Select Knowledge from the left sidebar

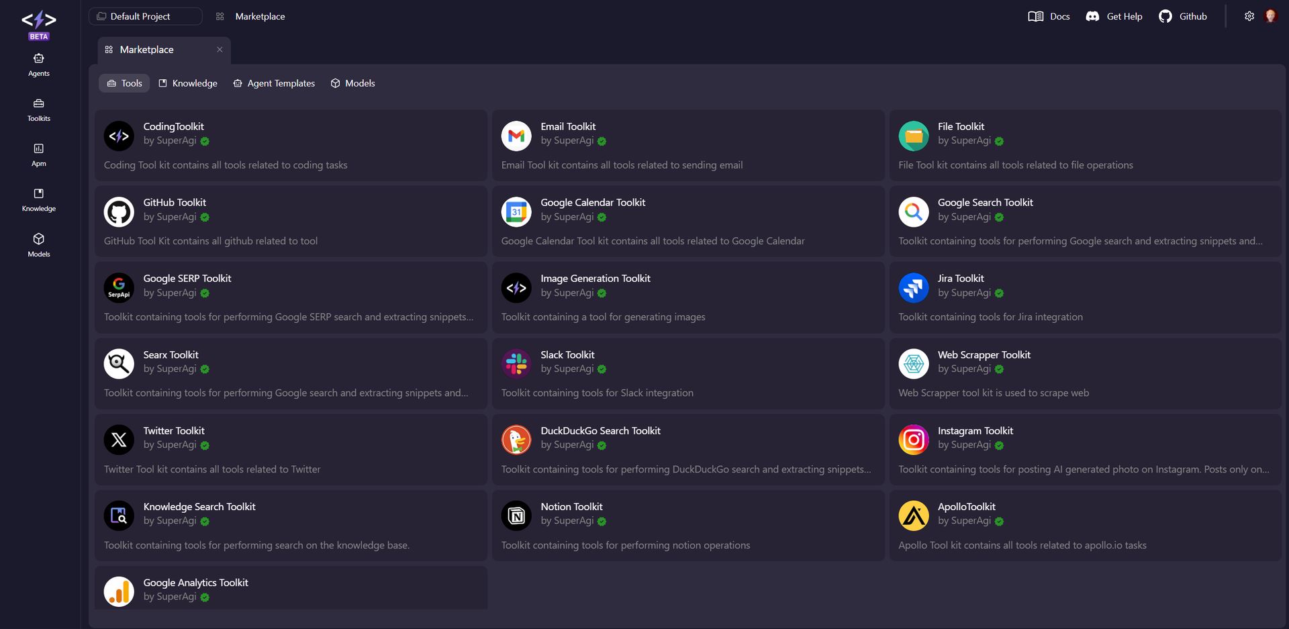38,199
